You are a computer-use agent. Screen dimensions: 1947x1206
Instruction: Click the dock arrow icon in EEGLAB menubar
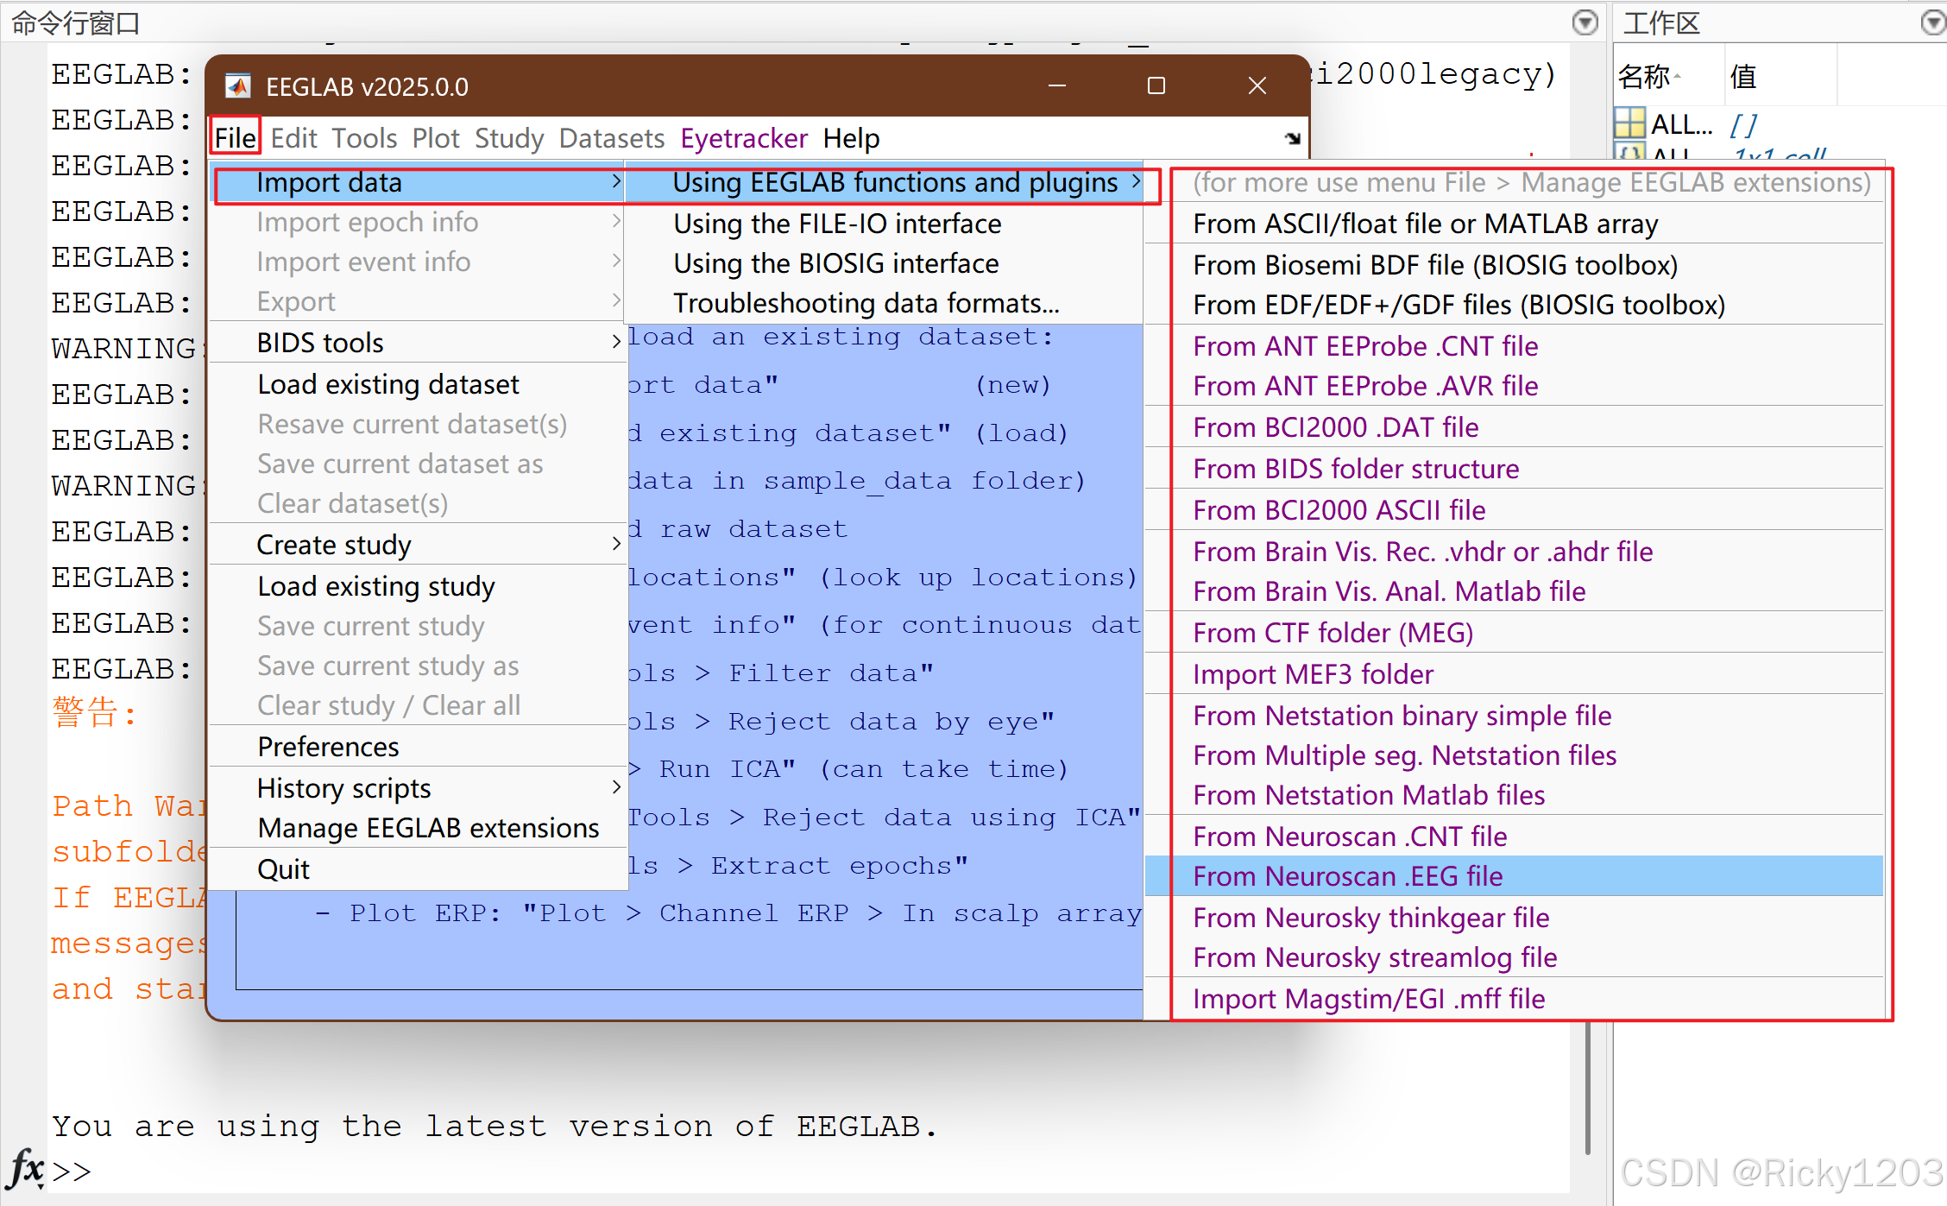pos(1292,138)
